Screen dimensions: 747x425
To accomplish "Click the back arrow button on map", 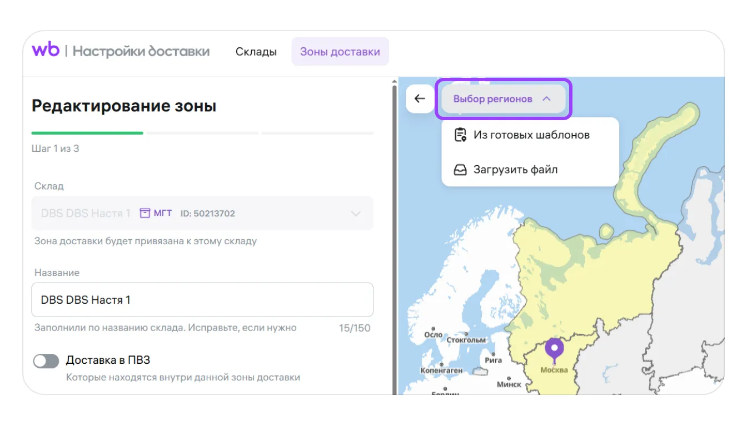I will [x=420, y=99].
